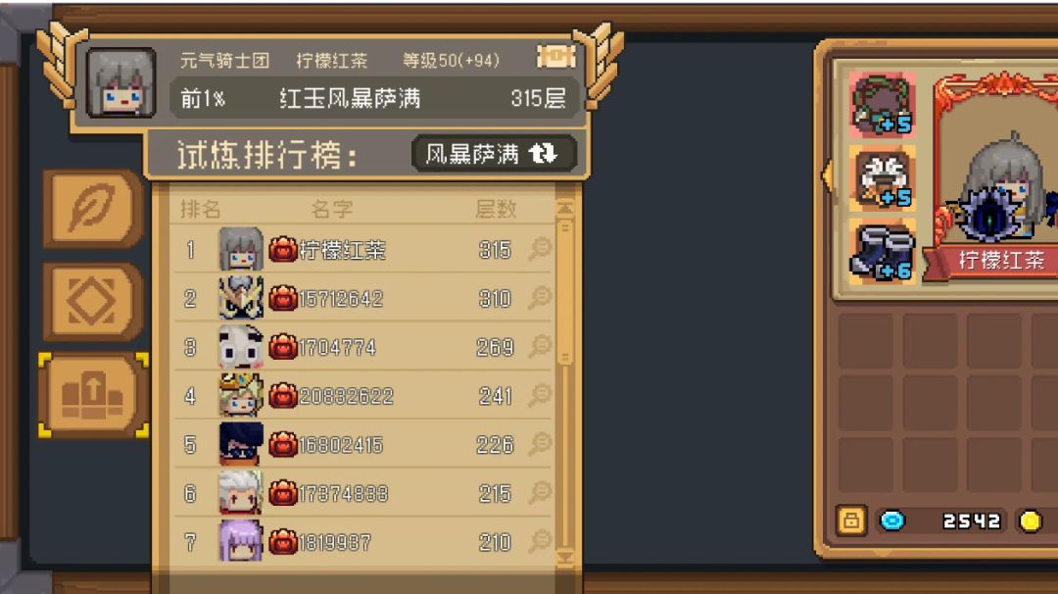
Task: Open the boots equipment slot +6
Action: click(883, 252)
